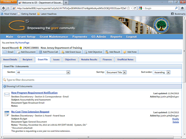Click the Add Objective icon
Image resolution: width=186 pixels, height=139 pixels.
(85, 52)
